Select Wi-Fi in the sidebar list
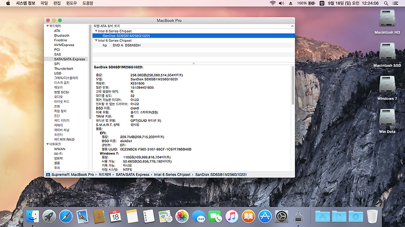405x227 pixels. (x=58, y=154)
